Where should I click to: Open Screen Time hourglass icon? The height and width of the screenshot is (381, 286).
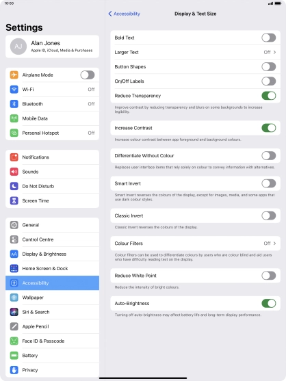tap(14, 200)
